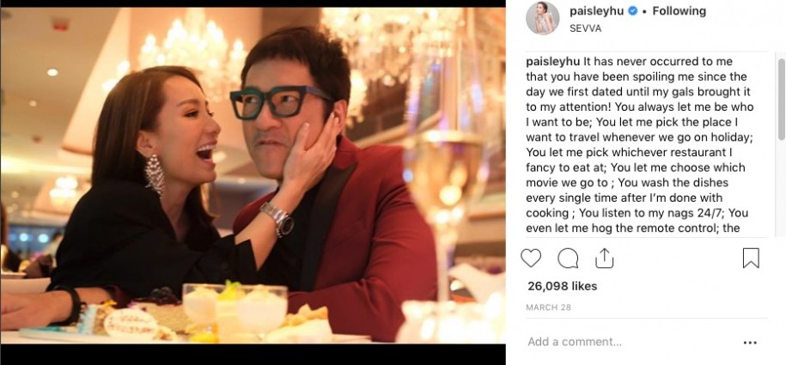Viewport: 786px width, 365px height.
Task: Like the post with the heart icon
Action: pyautogui.click(x=531, y=258)
